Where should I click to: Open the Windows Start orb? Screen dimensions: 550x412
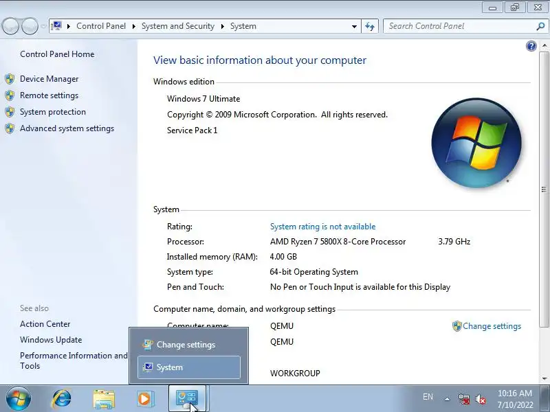pyautogui.click(x=19, y=399)
